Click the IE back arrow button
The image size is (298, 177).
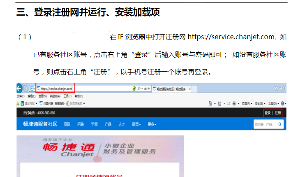coord(19,88)
